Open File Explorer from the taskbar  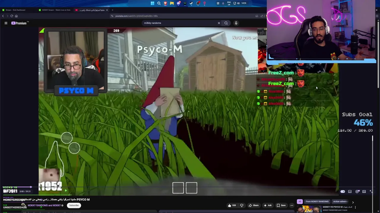(x=172, y=3)
